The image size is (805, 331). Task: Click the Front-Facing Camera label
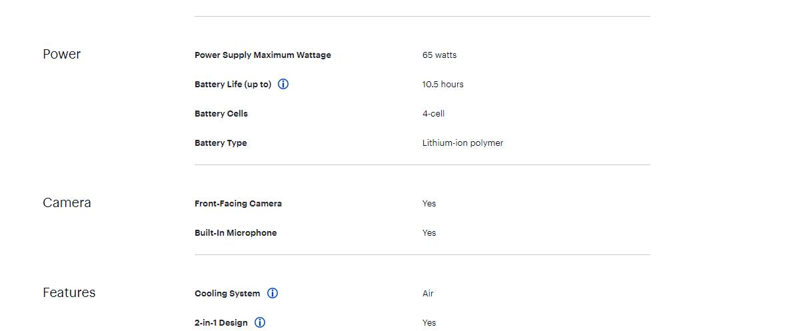click(238, 203)
